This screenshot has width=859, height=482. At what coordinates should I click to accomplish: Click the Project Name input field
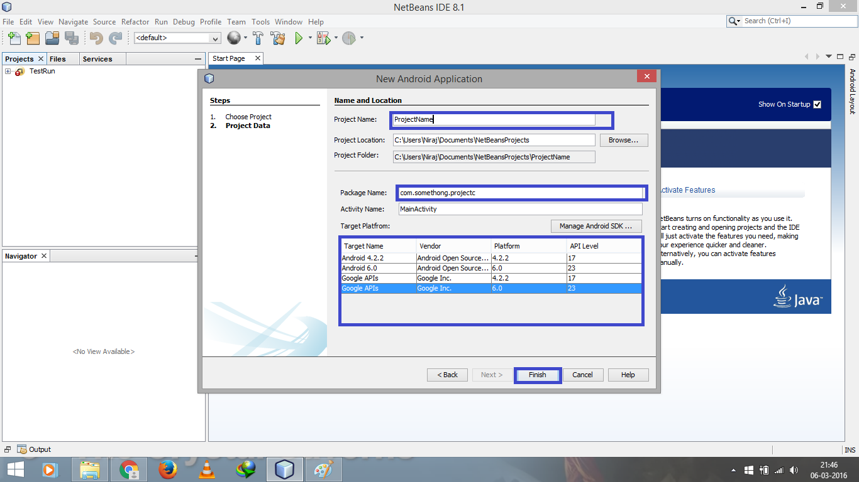click(494, 119)
